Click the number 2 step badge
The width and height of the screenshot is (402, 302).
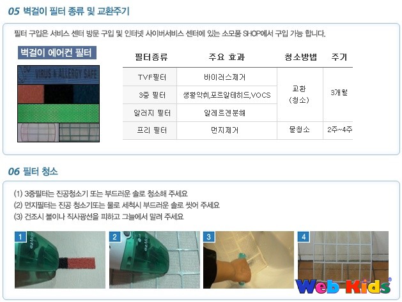click(115, 237)
